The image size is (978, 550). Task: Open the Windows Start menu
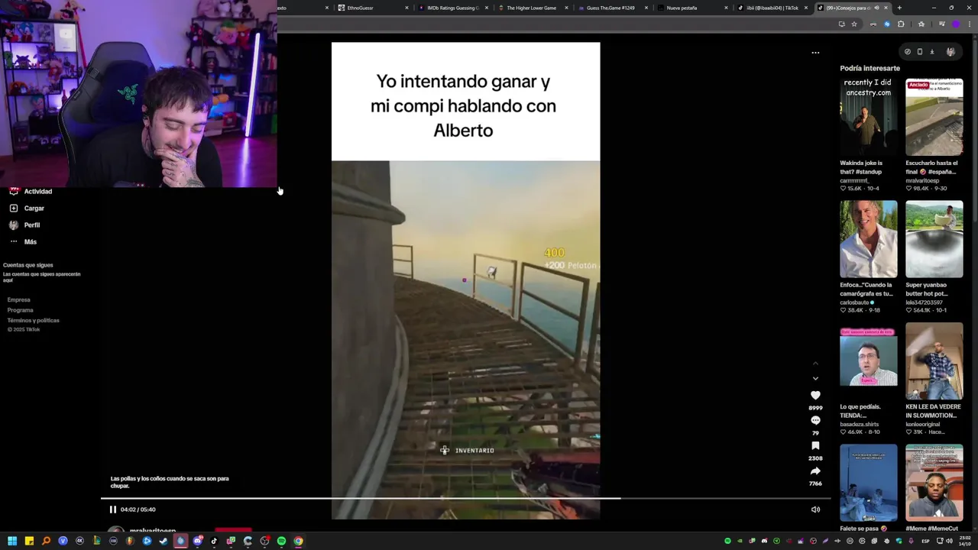(x=12, y=541)
